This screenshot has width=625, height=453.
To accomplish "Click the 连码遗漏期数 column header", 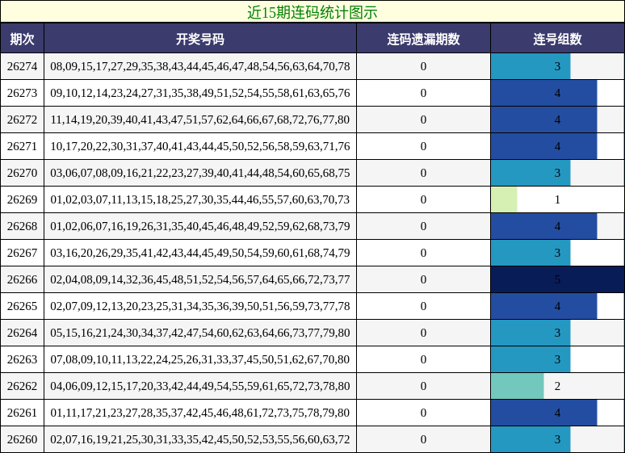I will coord(423,39).
